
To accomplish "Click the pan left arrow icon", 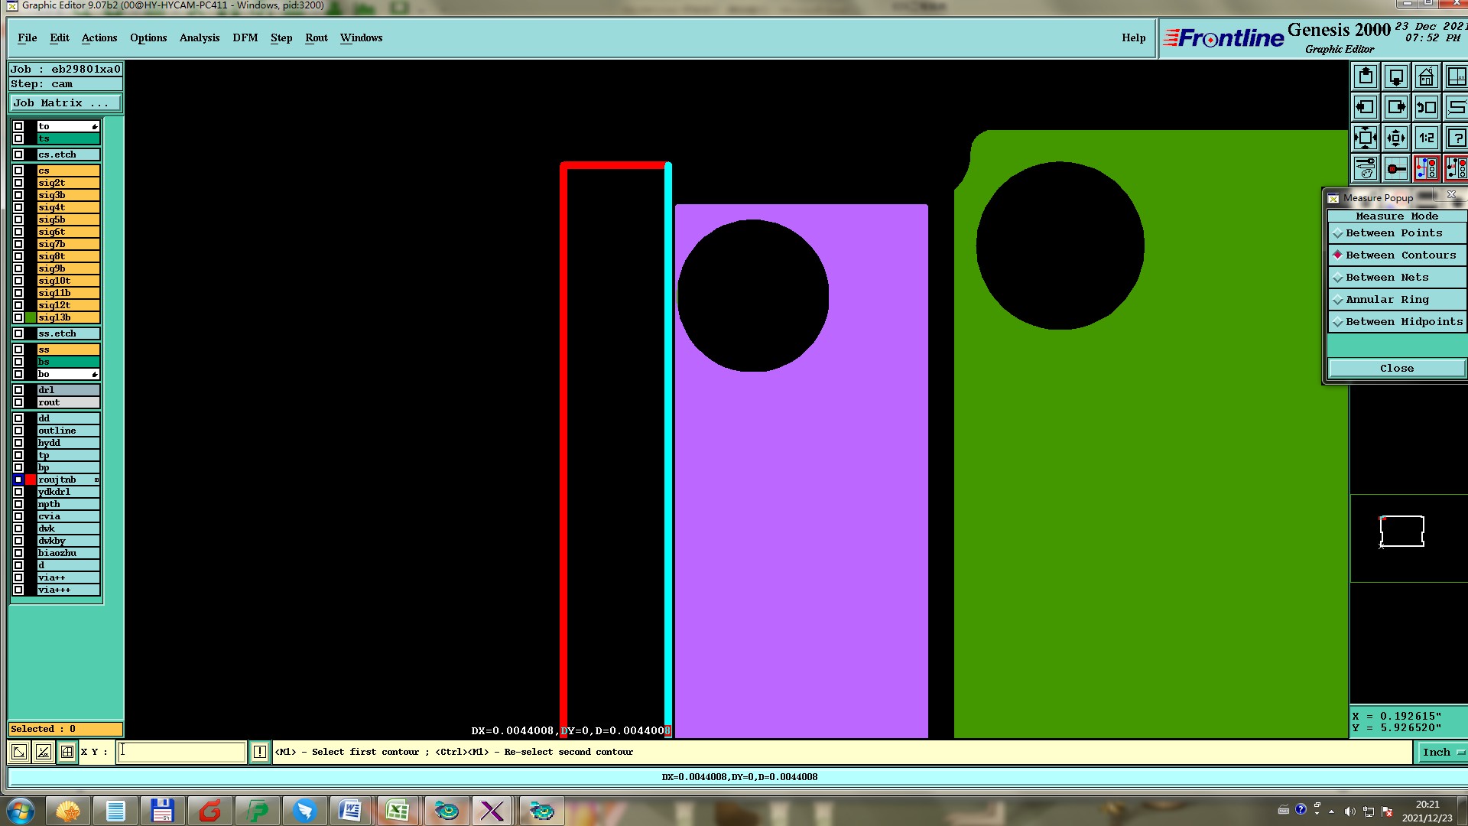I will point(1366,108).
